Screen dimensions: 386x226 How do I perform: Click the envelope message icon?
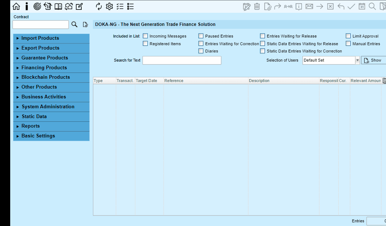coord(309,6)
